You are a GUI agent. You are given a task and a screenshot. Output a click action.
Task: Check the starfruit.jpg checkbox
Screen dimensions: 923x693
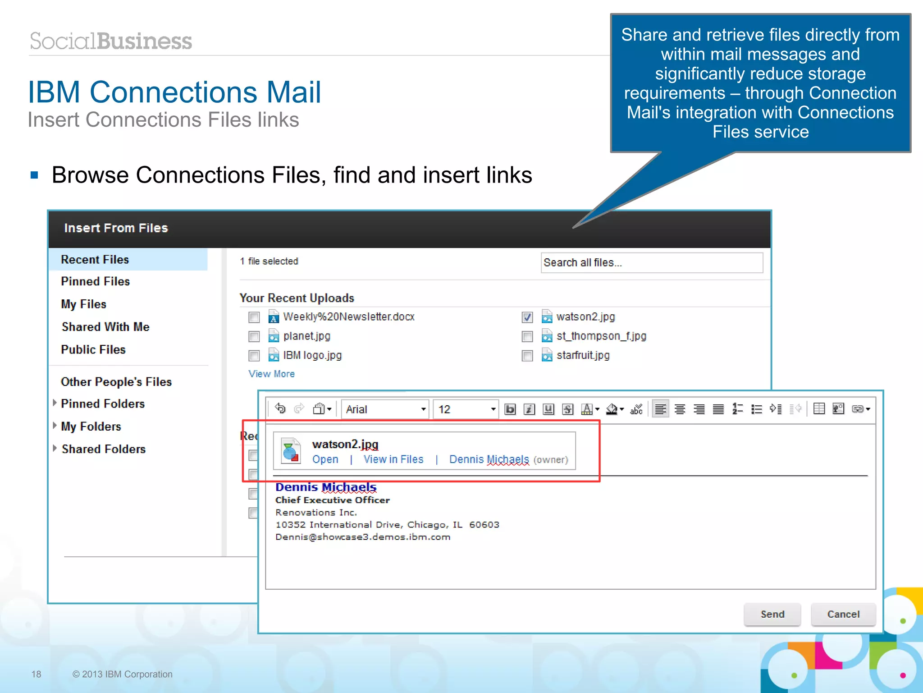pos(527,356)
